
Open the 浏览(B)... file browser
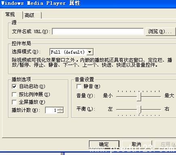point(161,31)
